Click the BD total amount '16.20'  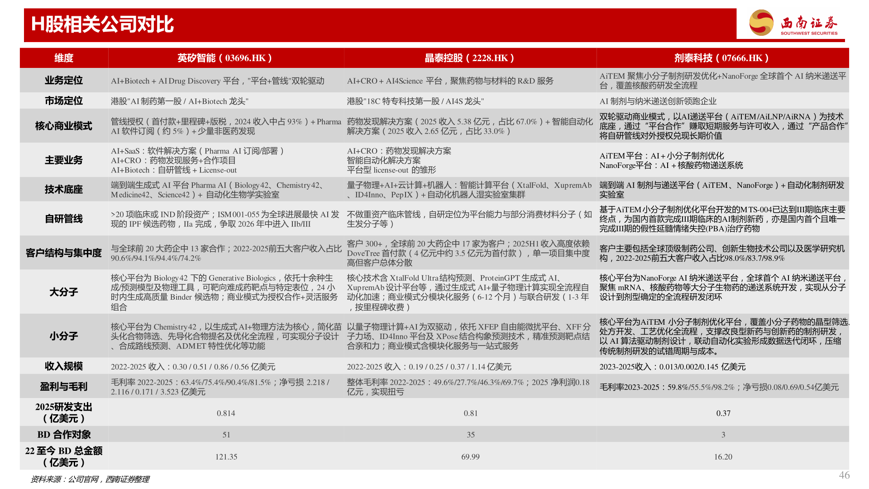(x=723, y=457)
